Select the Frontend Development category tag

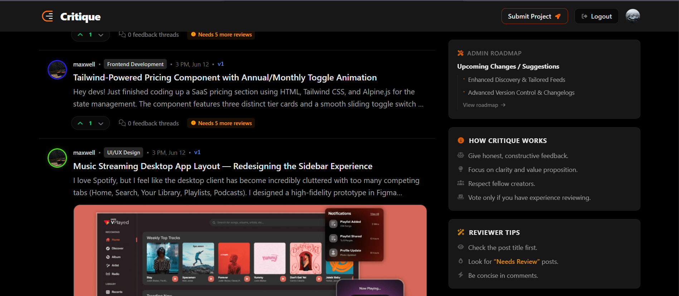(x=135, y=64)
